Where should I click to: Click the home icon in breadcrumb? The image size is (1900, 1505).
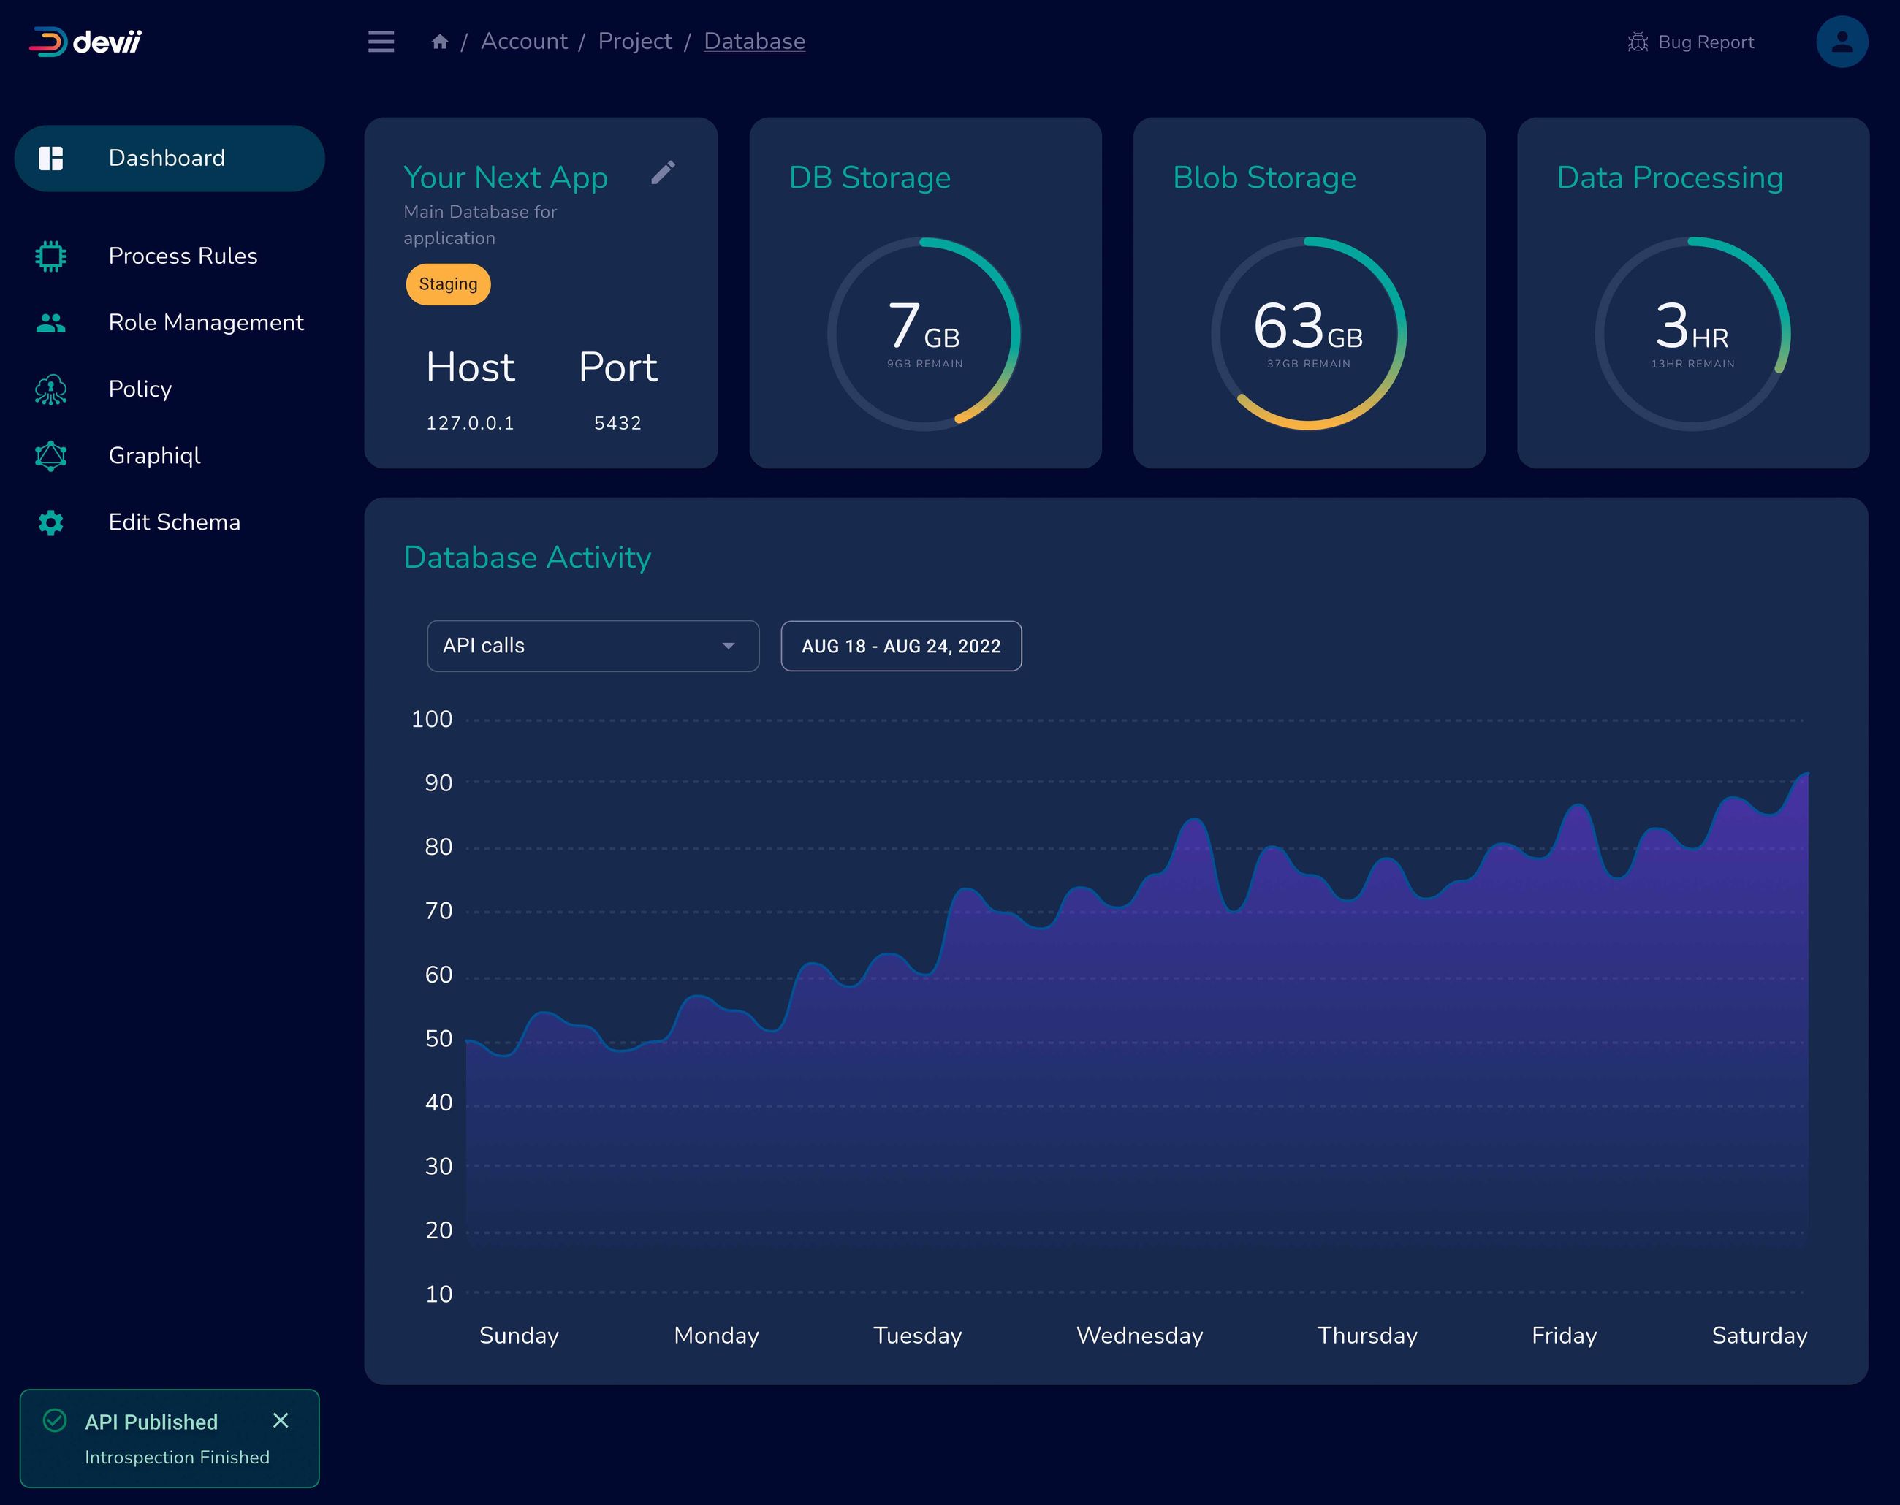point(440,40)
